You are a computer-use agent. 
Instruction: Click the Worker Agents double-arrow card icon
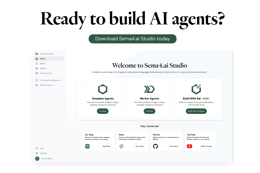149,89
